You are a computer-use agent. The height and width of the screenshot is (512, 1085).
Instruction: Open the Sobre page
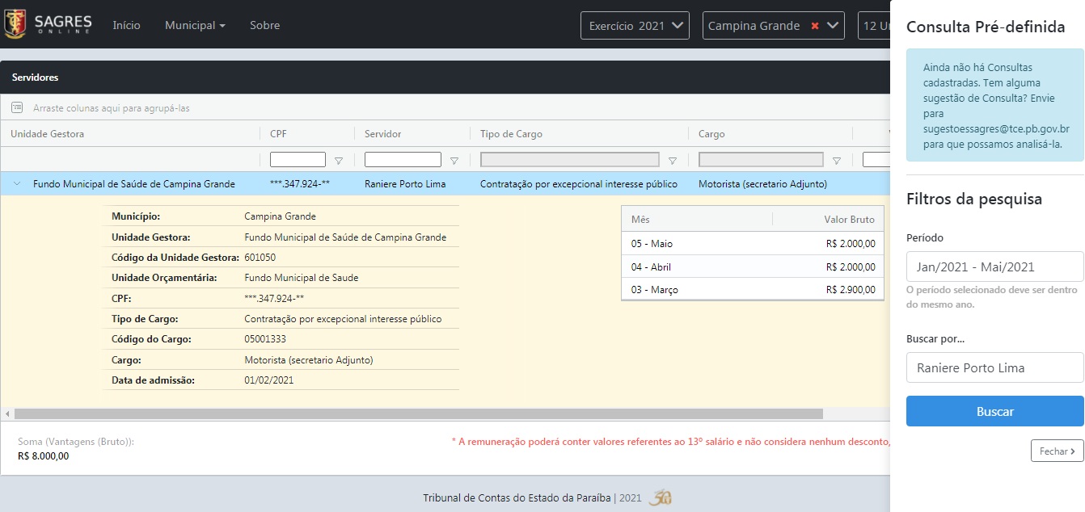pos(264,25)
